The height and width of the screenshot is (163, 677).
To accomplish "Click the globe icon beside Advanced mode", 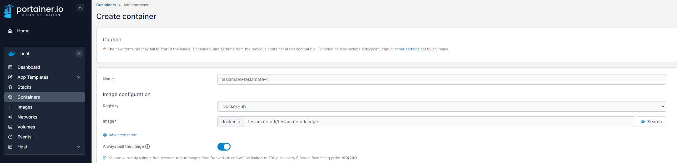I will (105, 135).
